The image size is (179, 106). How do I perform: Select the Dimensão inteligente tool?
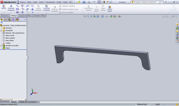tap(11, 7)
